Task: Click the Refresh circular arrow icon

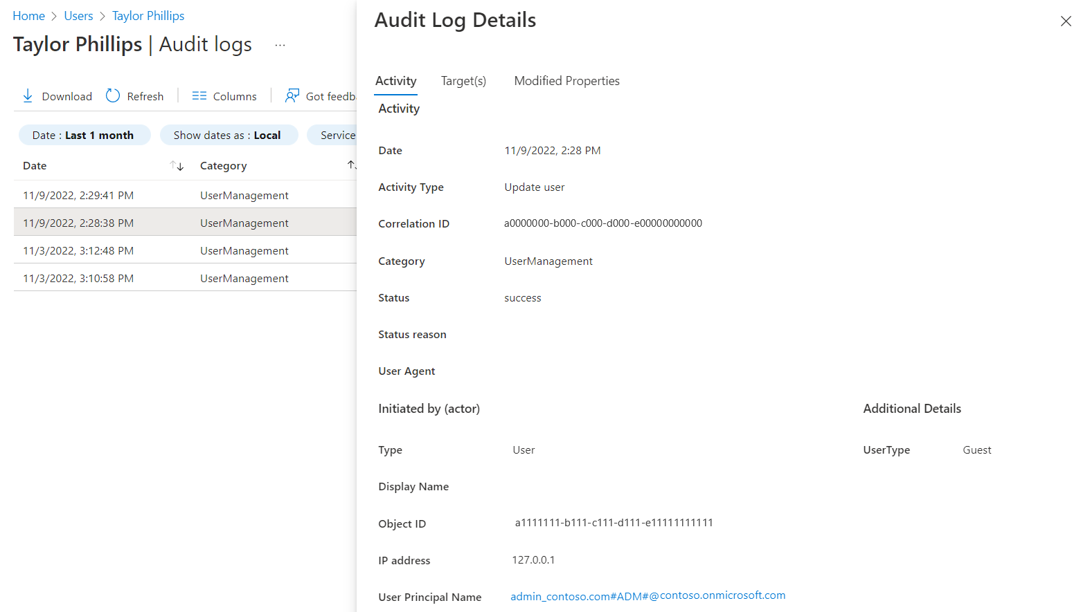Action: point(113,96)
